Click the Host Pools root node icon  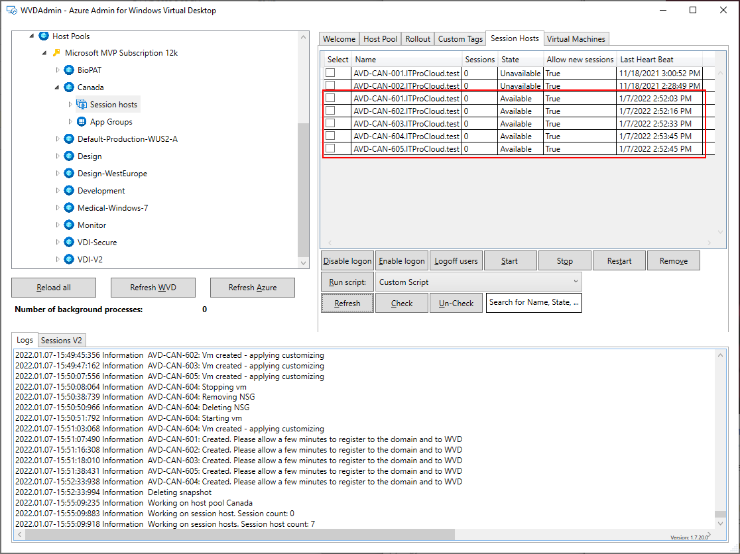(x=44, y=36)
